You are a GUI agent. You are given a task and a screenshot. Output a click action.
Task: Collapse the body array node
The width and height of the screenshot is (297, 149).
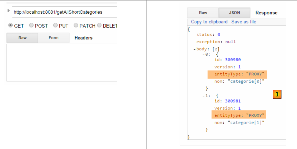195,49
